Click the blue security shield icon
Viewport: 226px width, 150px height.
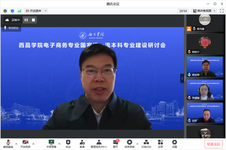click(x=12, y=11)
